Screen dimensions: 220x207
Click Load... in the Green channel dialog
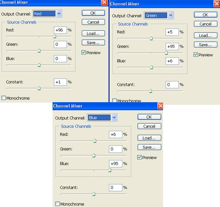(x=205, y=35)
